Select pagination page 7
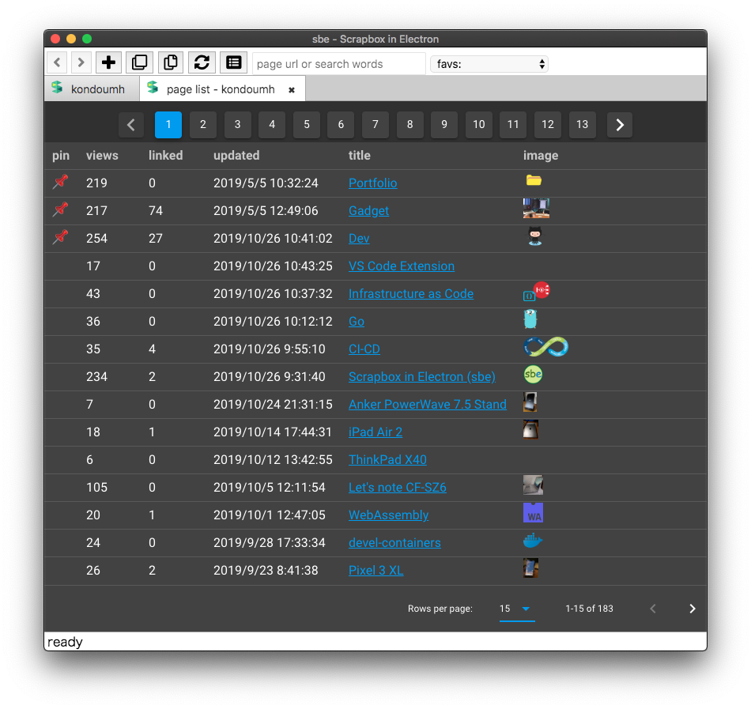This screenshot has height=709, width=751. 375,124
